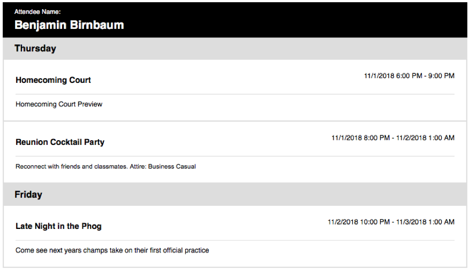This screenshot has height=269, width=469.
Task: Click the word Party in Reunion Cocktail title
Action: 94,142
